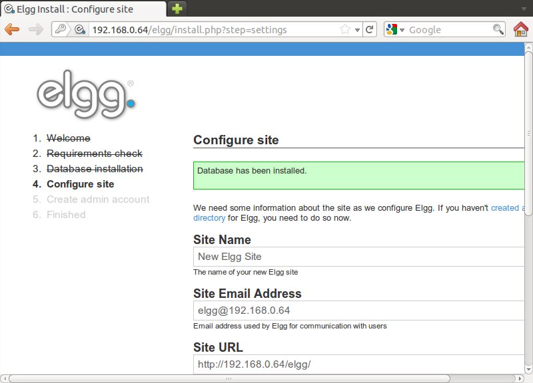Click the grayed forward arrow button

coord(36,29)
